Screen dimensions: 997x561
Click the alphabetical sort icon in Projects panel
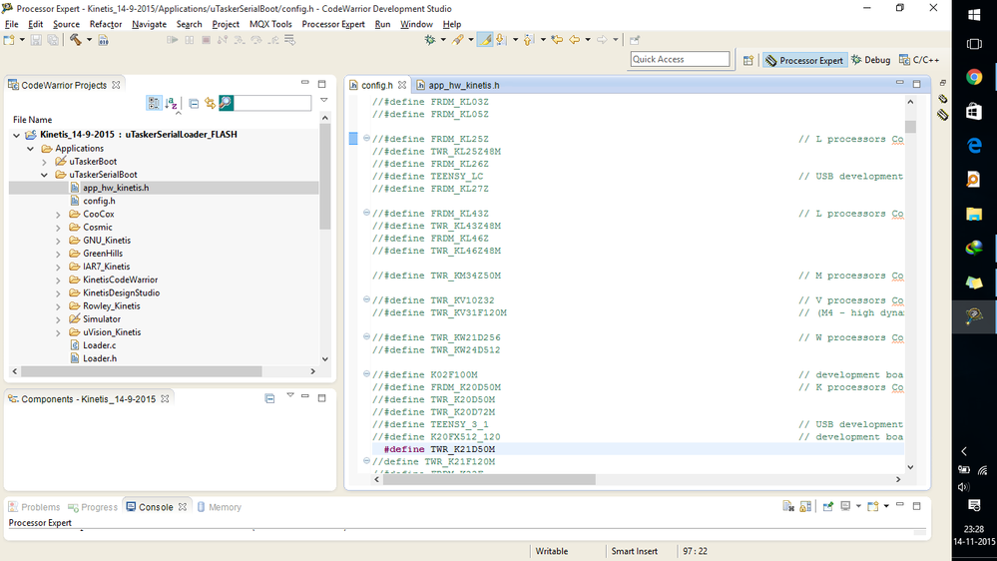(x=171, y=103)
